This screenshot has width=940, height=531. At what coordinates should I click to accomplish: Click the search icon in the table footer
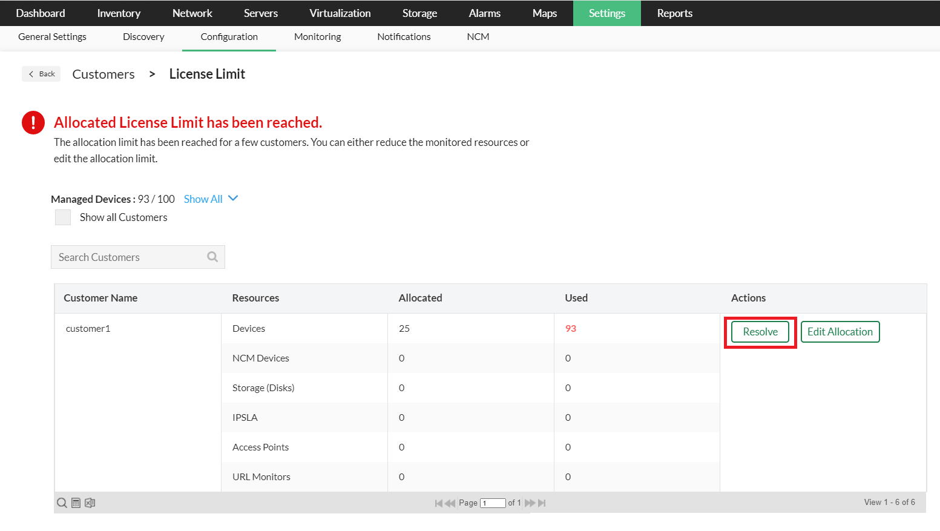tap(62, 503)
